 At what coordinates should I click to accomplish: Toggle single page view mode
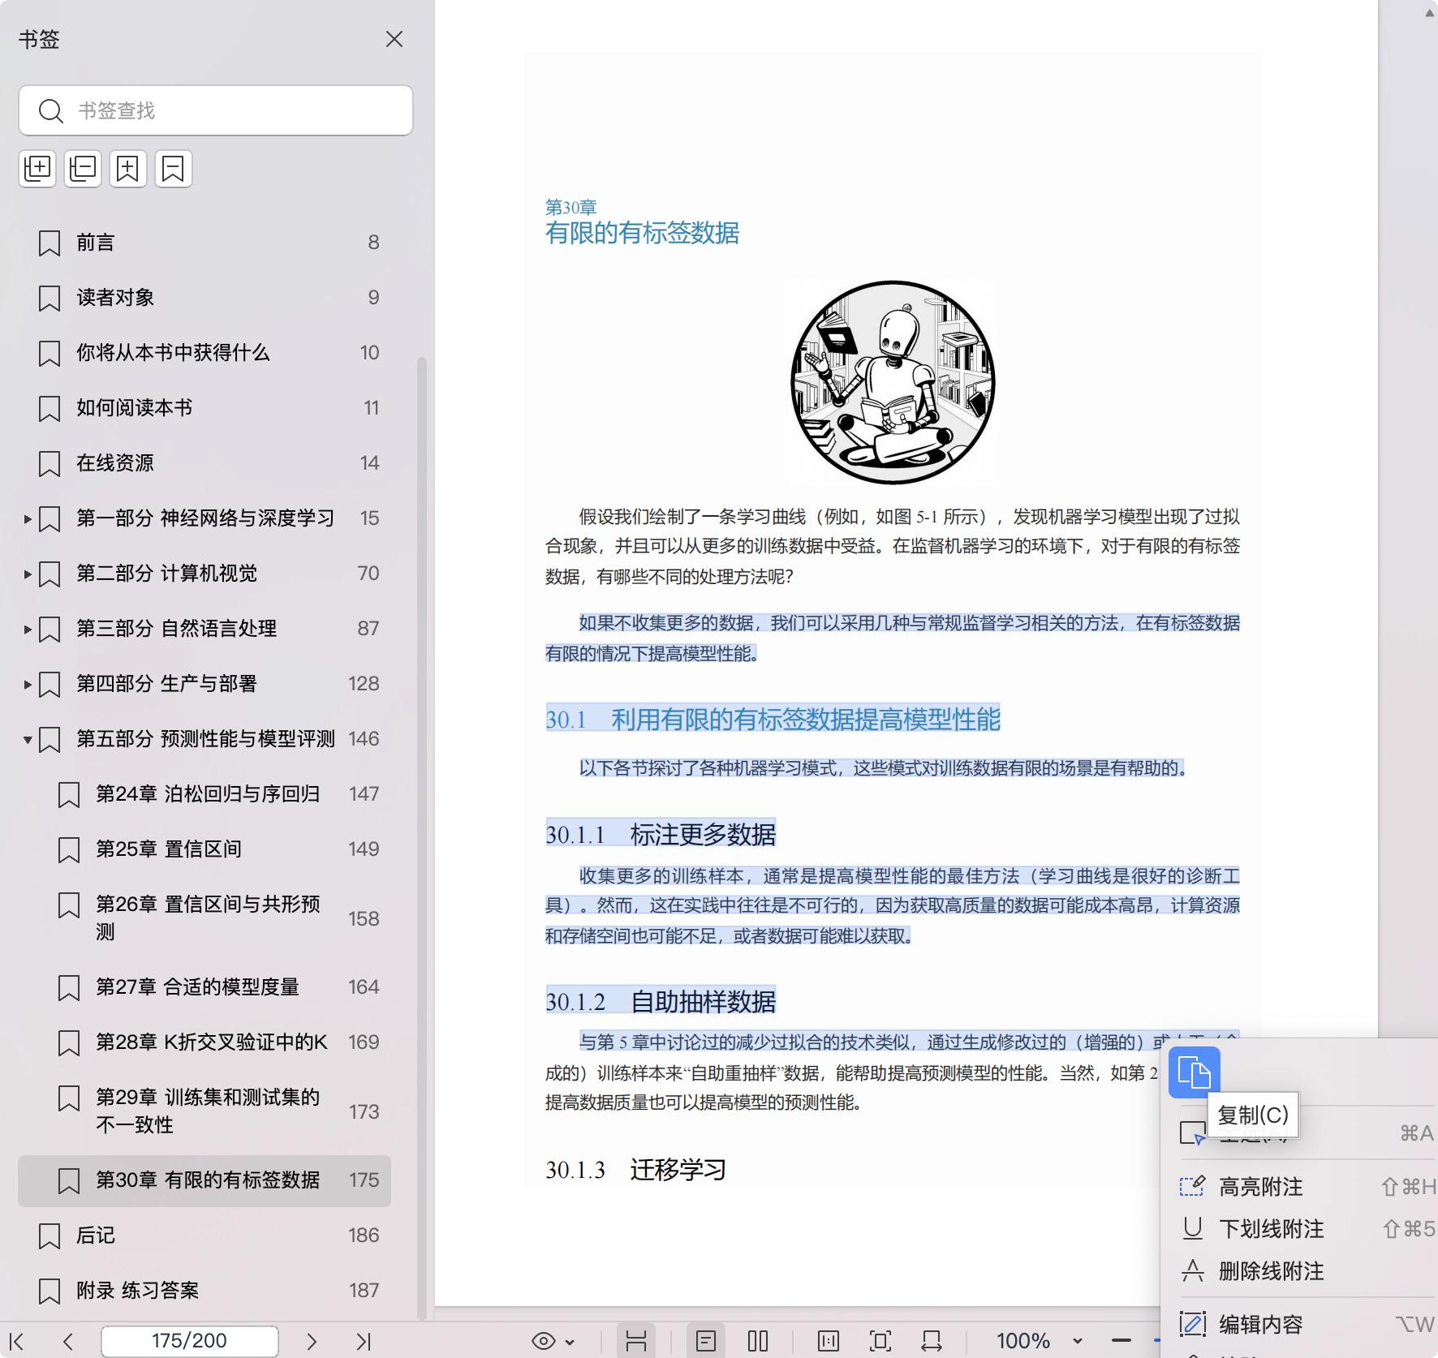pyautogui.click(x=705, y=1341)
